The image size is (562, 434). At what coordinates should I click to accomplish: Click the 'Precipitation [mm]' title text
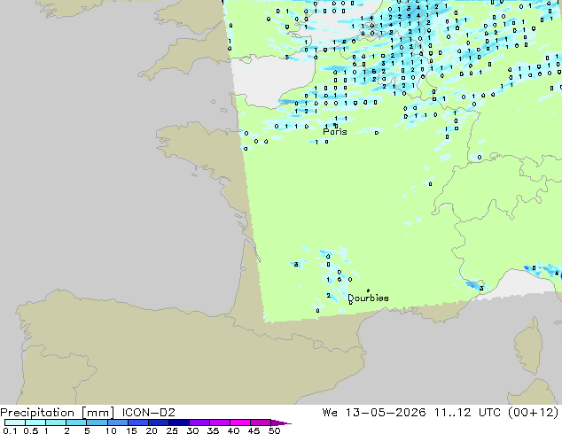click(58, 413)
